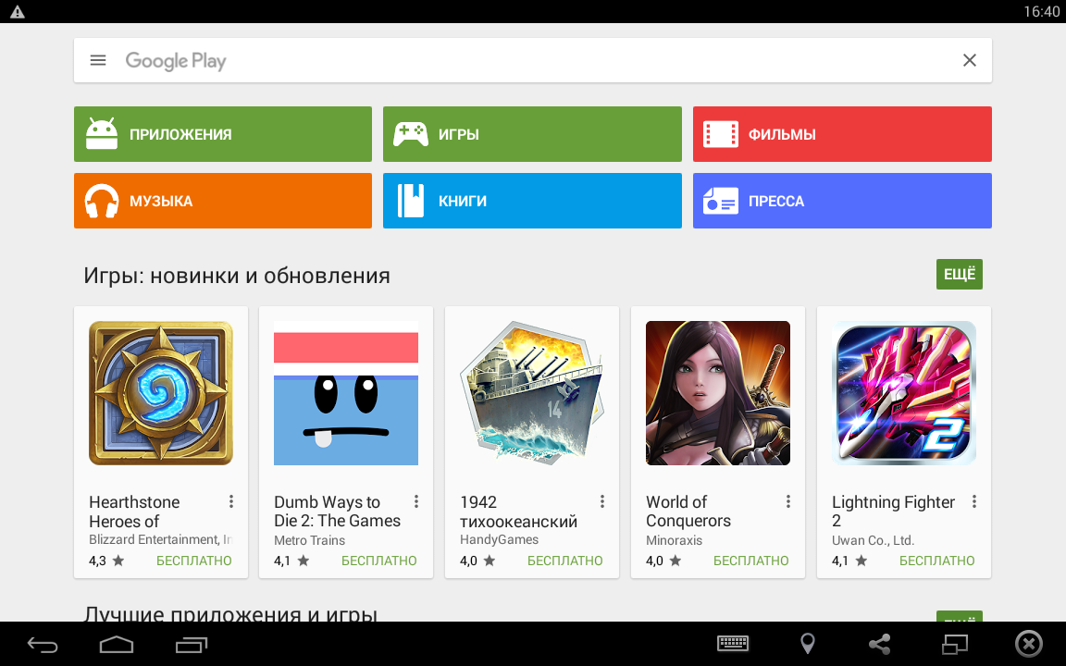Click БЕСПЛАТНО on the 1942 card

(x=565, y=561)
